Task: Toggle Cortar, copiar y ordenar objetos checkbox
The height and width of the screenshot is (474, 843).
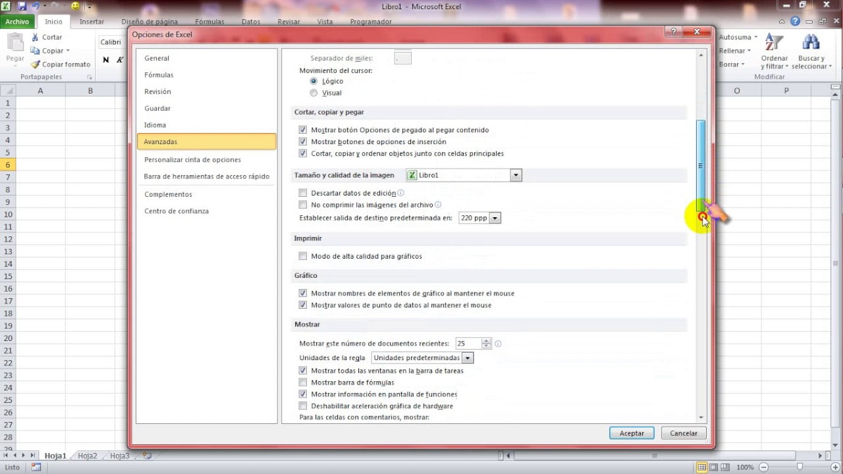Action: point(303,153)
